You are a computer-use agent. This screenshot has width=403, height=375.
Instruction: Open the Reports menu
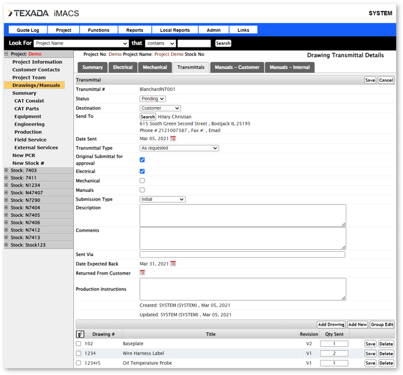(135, 30)
